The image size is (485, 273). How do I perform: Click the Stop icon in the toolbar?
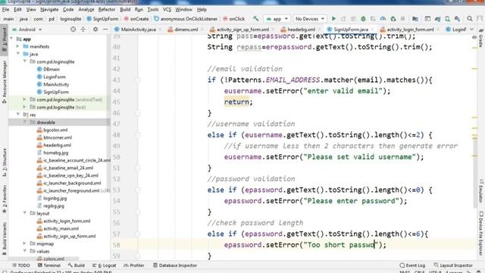[402, 19]
